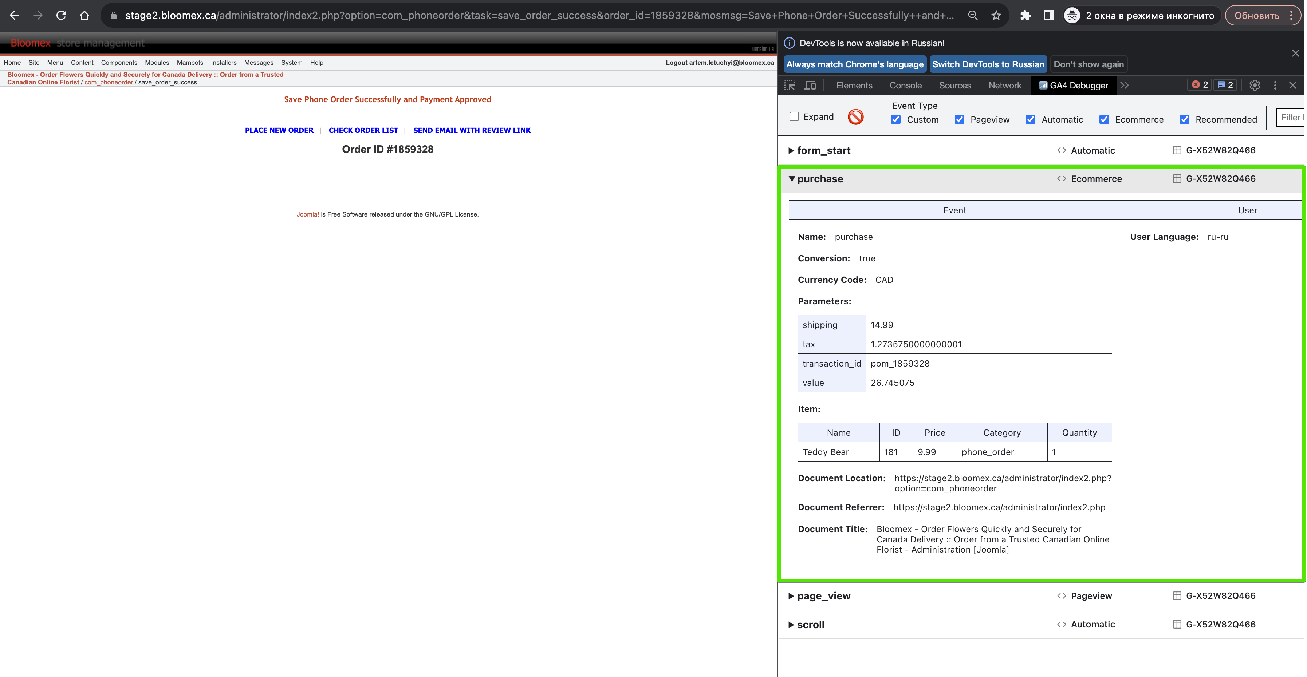The image size is (1307, 677).
Task: Click Don't show again
Action: click(x=1088, y=64)
